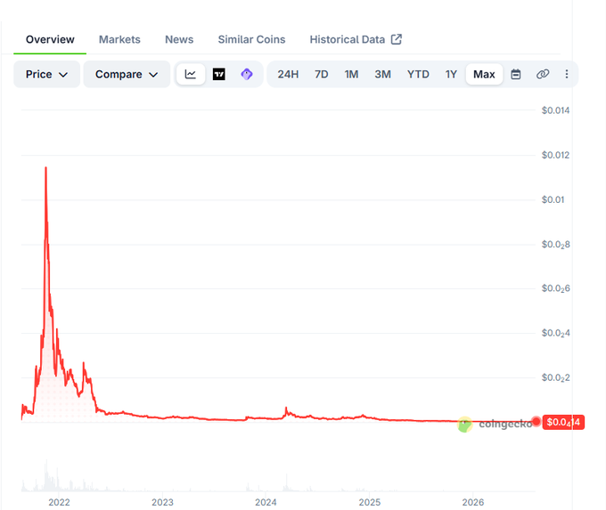The image size is (606, 510).
Task: Go to the News tab
Action: pyautogui.click(x=179, y=39)
